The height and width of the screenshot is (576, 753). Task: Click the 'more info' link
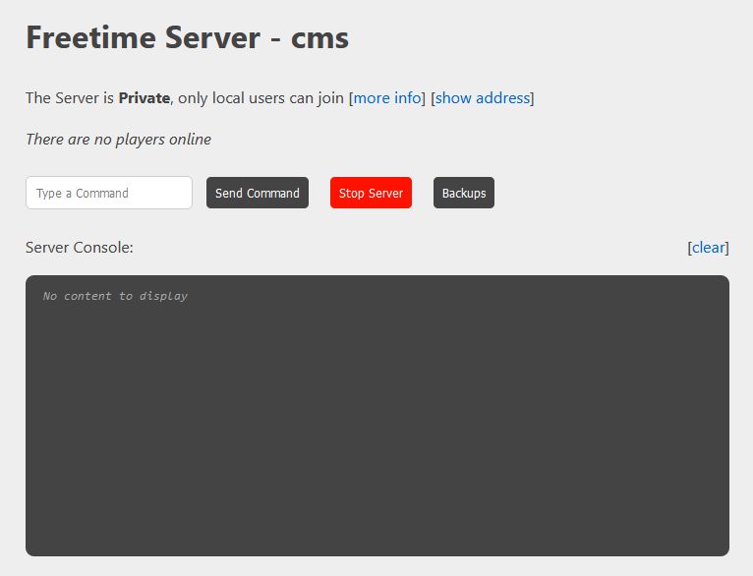387,98
